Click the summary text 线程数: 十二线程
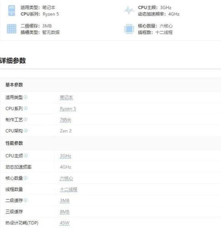Image resolution: width=221 pixels, height=228 pixels. [x=155, y=32]
